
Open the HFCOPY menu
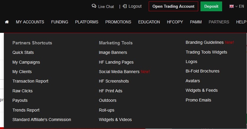click(x=175, y=22)
